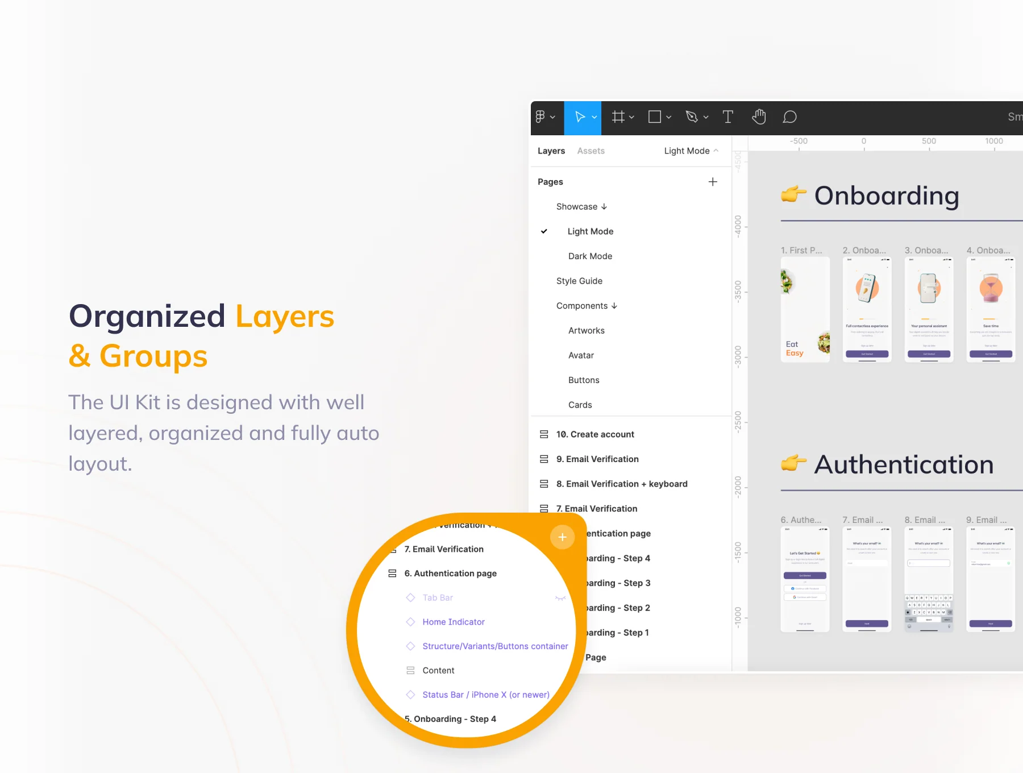Open the Figma main menu icon

pyautogui.click(x=540, y=117)
